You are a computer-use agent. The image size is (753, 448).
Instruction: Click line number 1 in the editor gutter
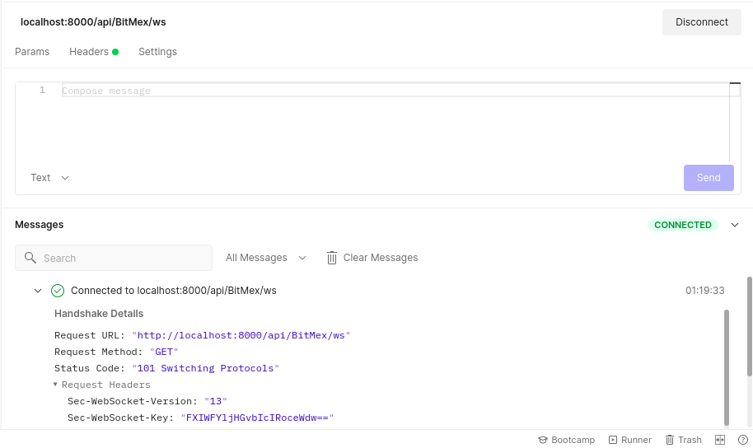tap(42, 90)
